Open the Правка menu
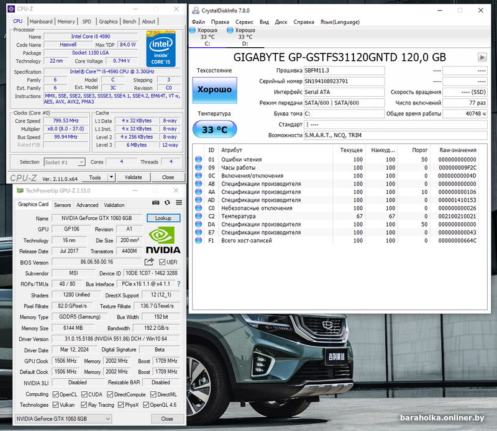Viewport: 497px width, 431px height. tap(220, 22)
